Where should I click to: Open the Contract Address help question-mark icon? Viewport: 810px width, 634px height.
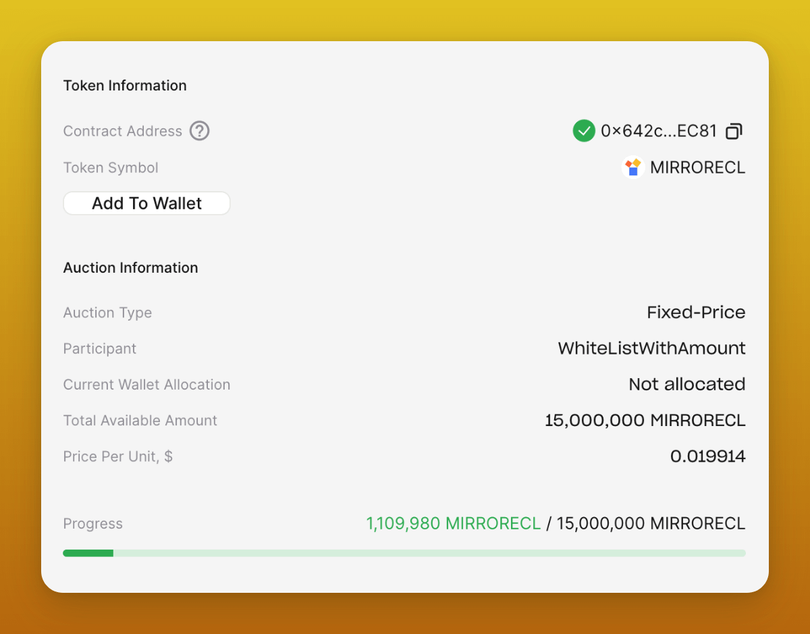tap(199, 131)
